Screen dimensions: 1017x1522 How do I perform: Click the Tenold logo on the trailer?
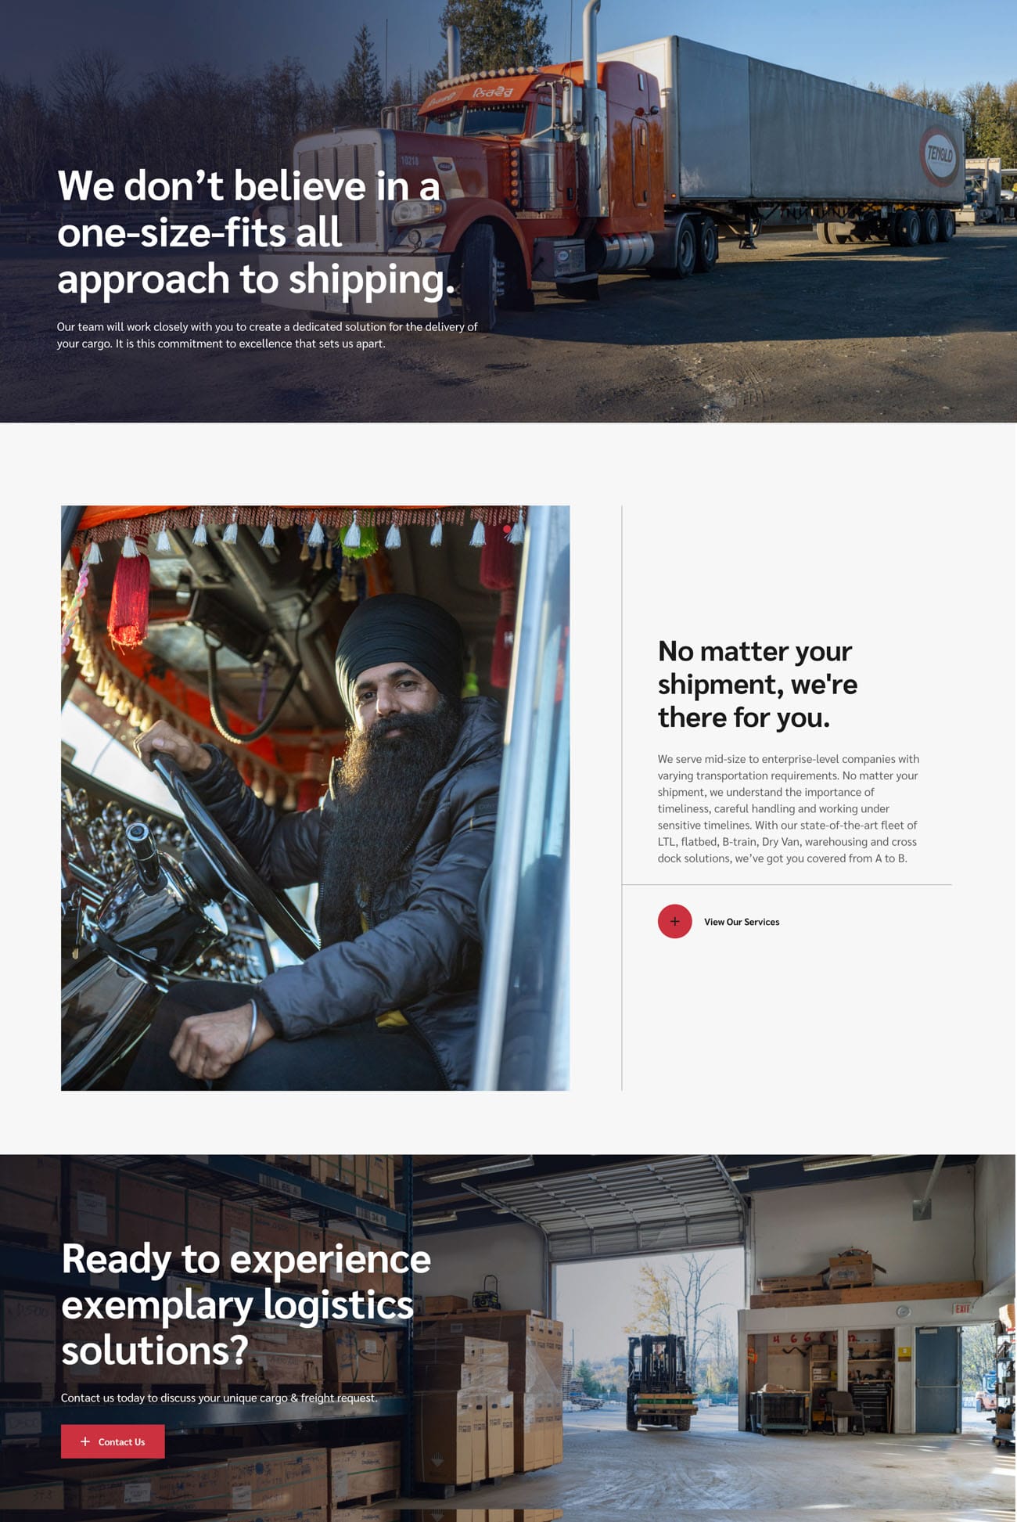tap(939, 154)
